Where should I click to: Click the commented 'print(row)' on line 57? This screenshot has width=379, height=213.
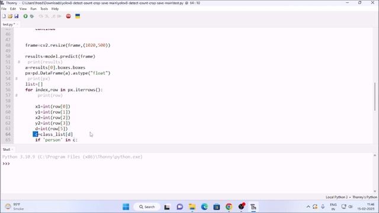50,95
